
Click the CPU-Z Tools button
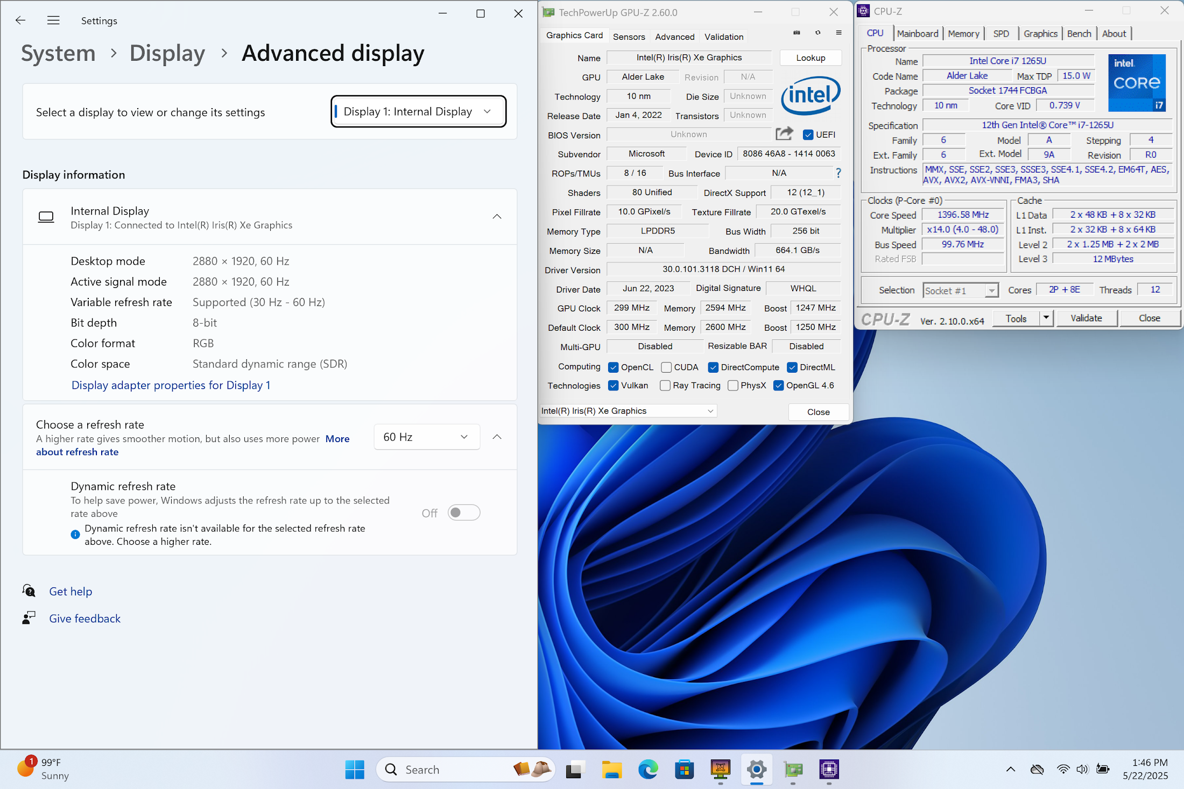[1016, 318]
